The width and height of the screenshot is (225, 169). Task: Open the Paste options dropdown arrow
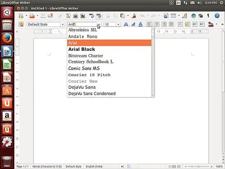click(x=128, y=16)
